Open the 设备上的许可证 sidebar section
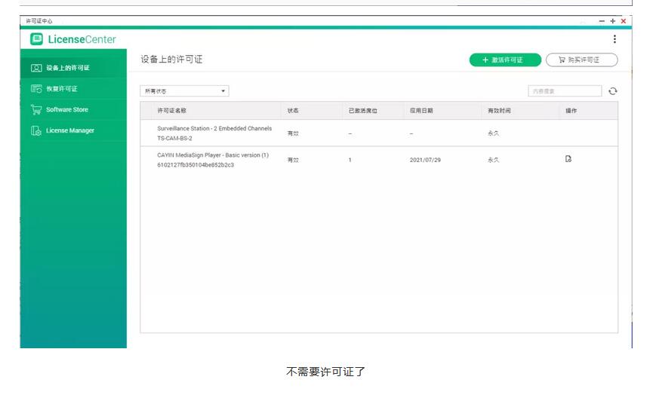Image resolution: width=656 pixels, height=395 pixels. click(73, 68)
